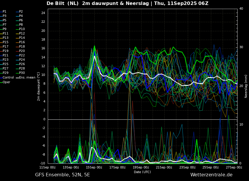
Task: Click the 2m dauwpunt (°C) axis label
Action: point(38,86)
